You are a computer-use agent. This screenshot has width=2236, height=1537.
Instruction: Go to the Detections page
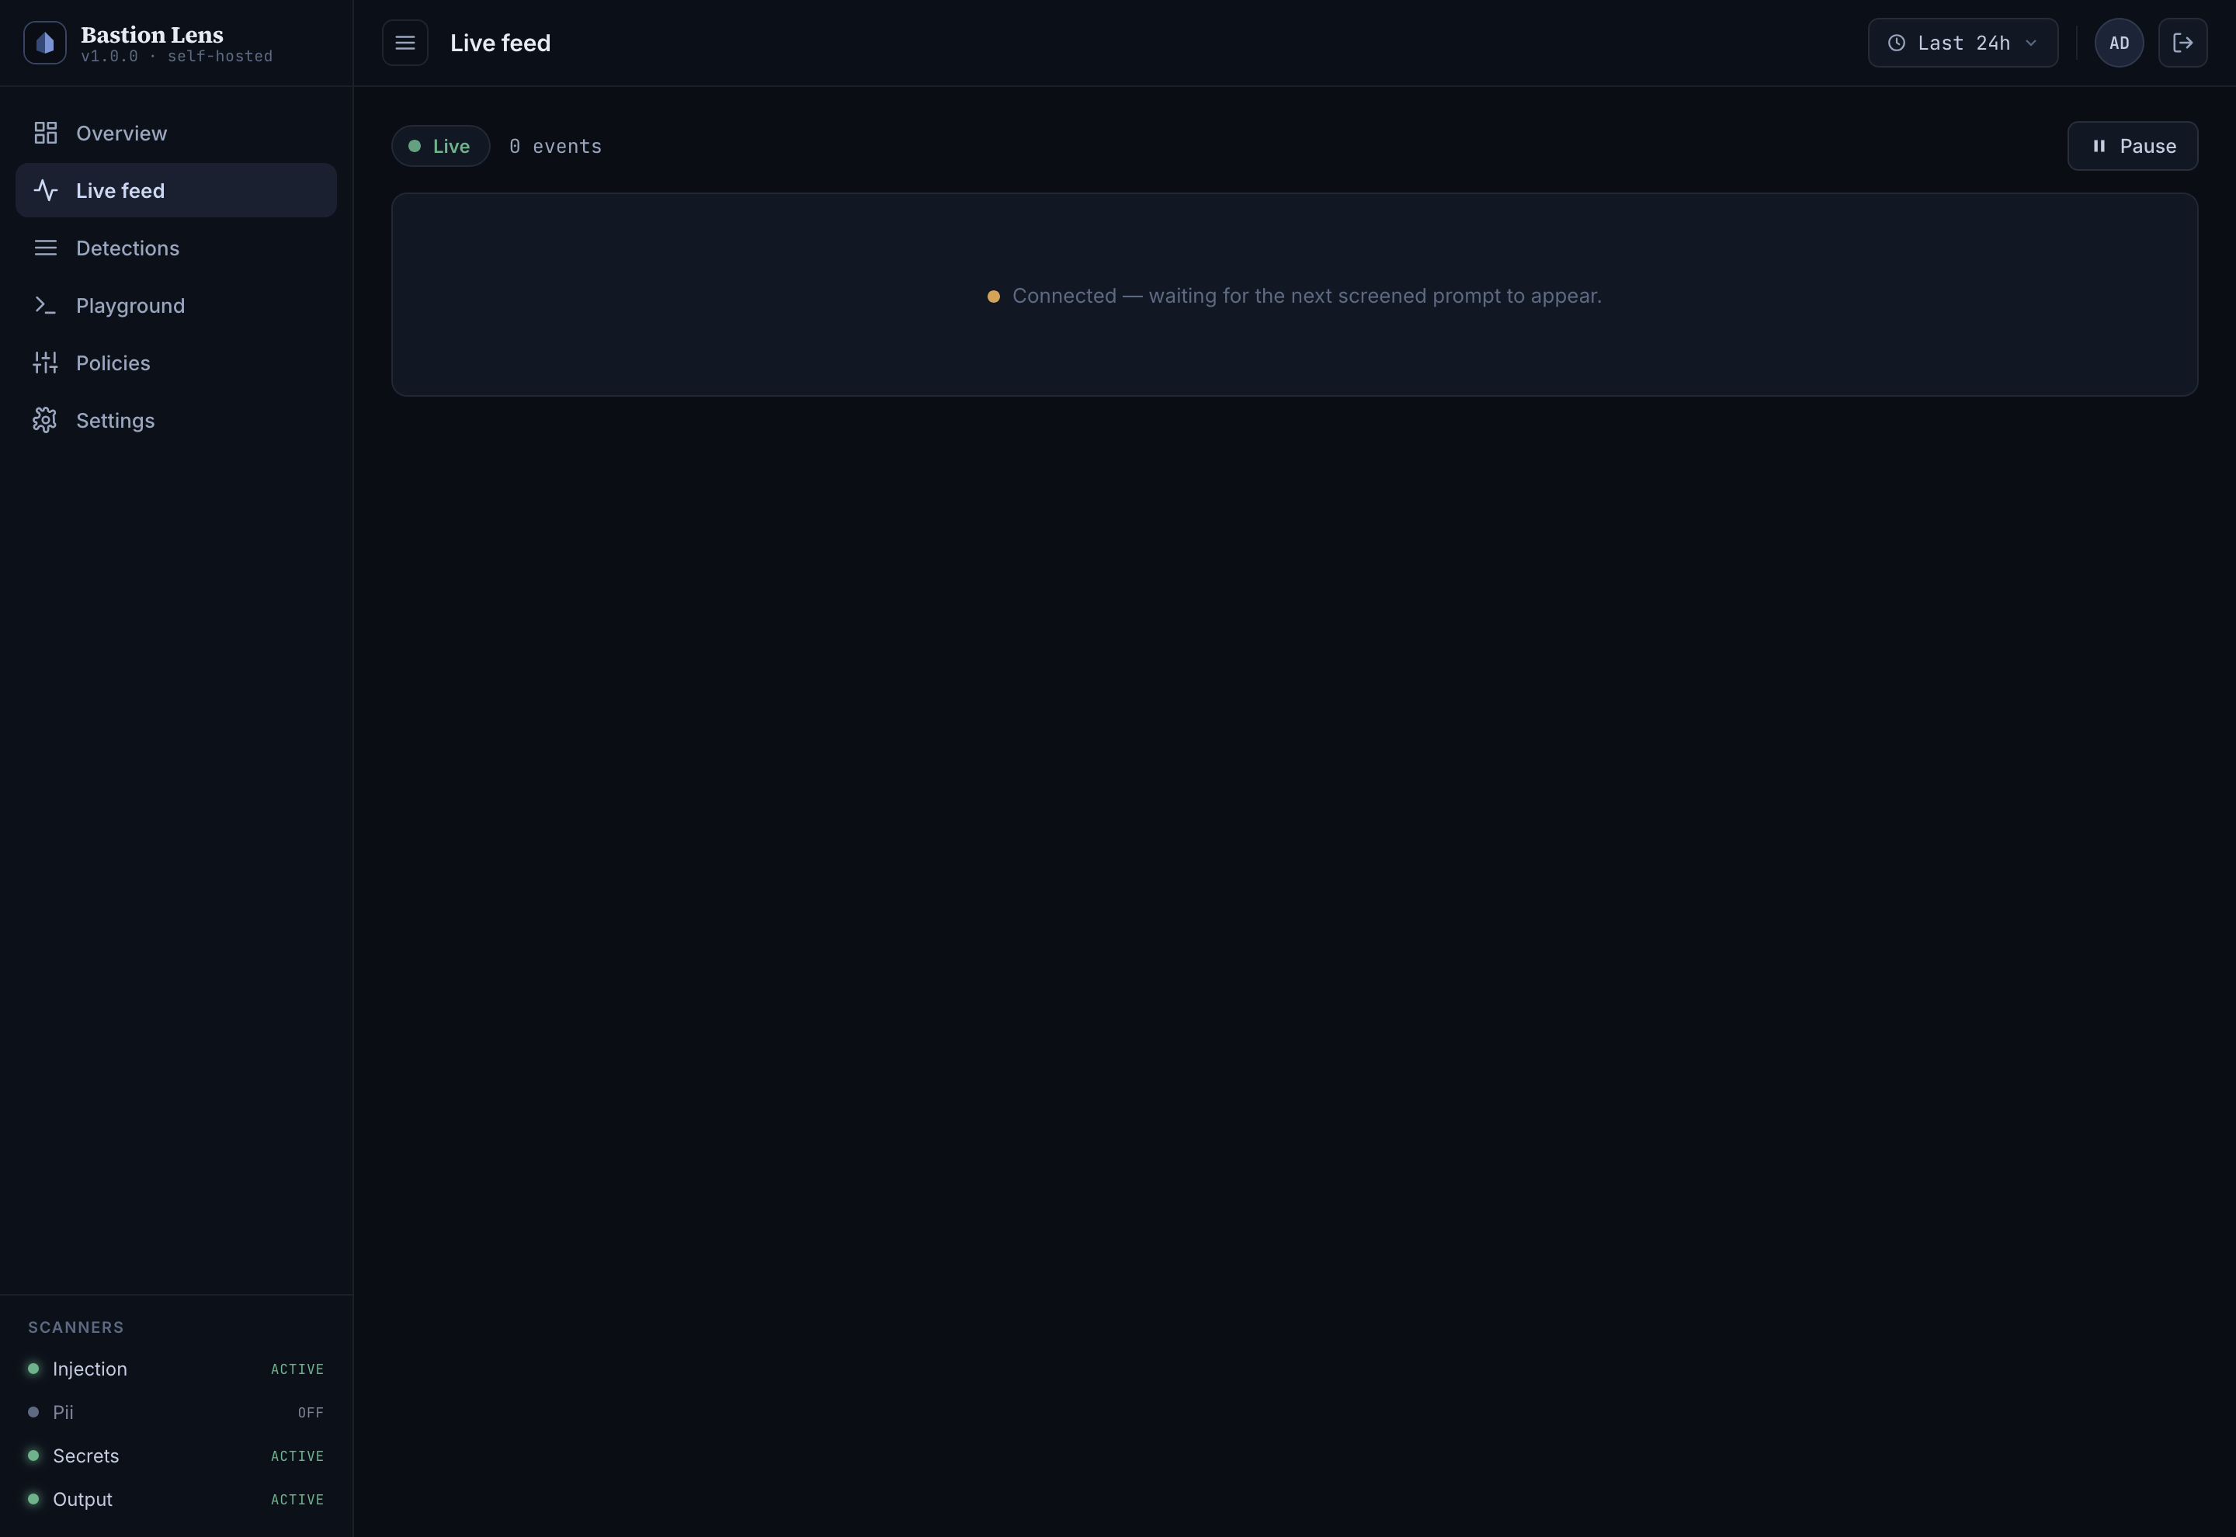click(x=176, y=248)
